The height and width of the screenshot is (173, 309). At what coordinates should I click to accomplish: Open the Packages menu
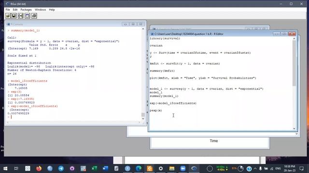pos(26,10)
